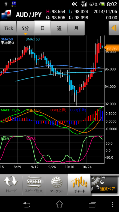Tap the IC key notification icon
Screen dimensions: 119x212
14,4
